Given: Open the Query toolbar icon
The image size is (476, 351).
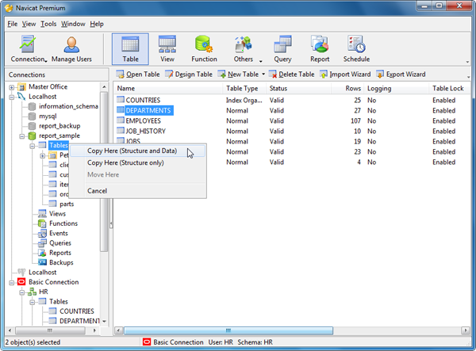Looking at the screenshot, I should coord(282,49).
